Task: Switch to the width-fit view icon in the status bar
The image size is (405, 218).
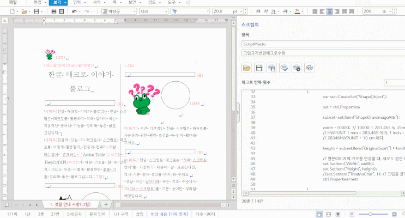Action: (x=328, y=214)
